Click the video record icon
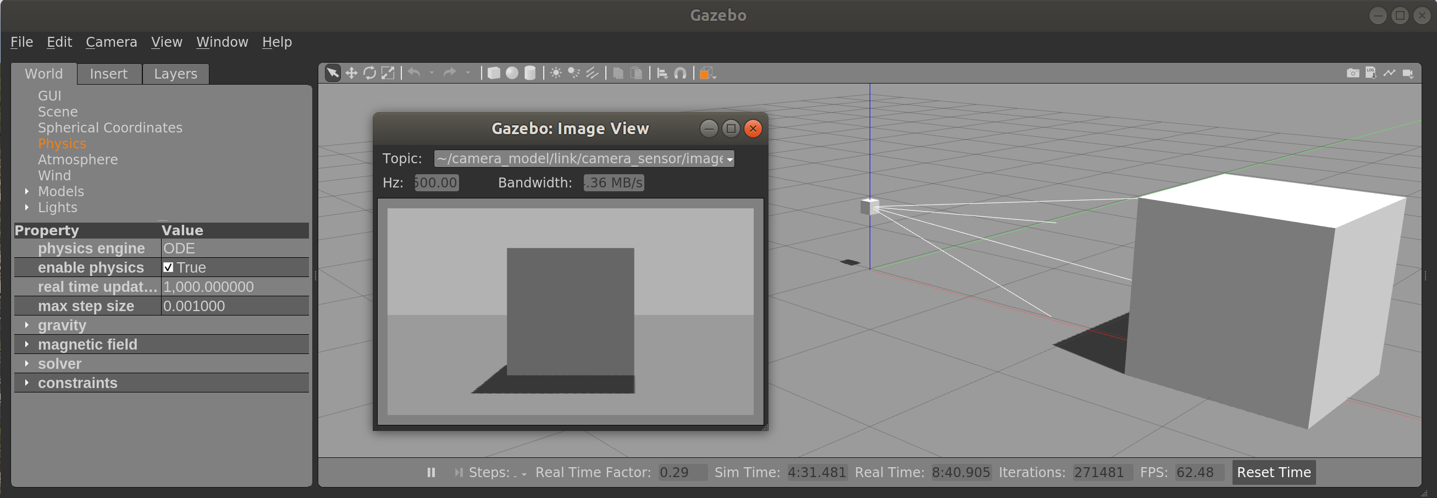Viewport: 1437px width, 498px height. [1408, 73]
